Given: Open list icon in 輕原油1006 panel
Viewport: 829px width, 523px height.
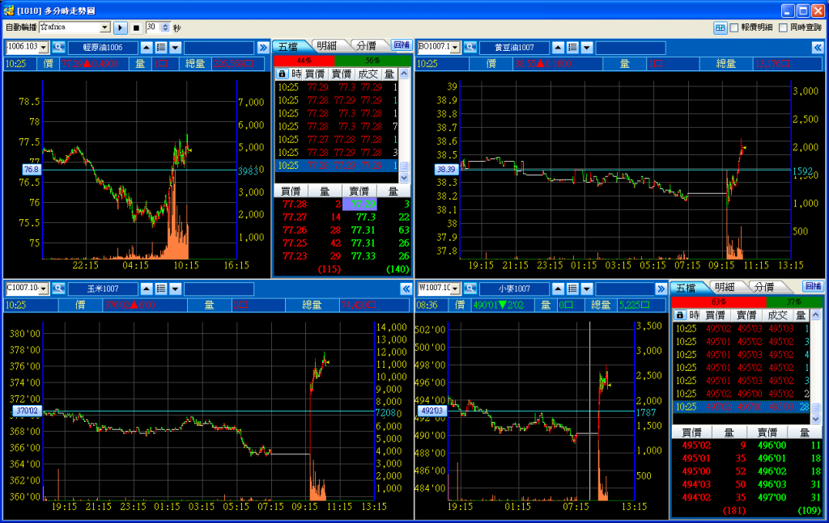Looking at the screenshot, I should point(161,48).
